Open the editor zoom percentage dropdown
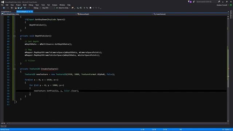The image size is (233, 131). (x=4, y=123)
